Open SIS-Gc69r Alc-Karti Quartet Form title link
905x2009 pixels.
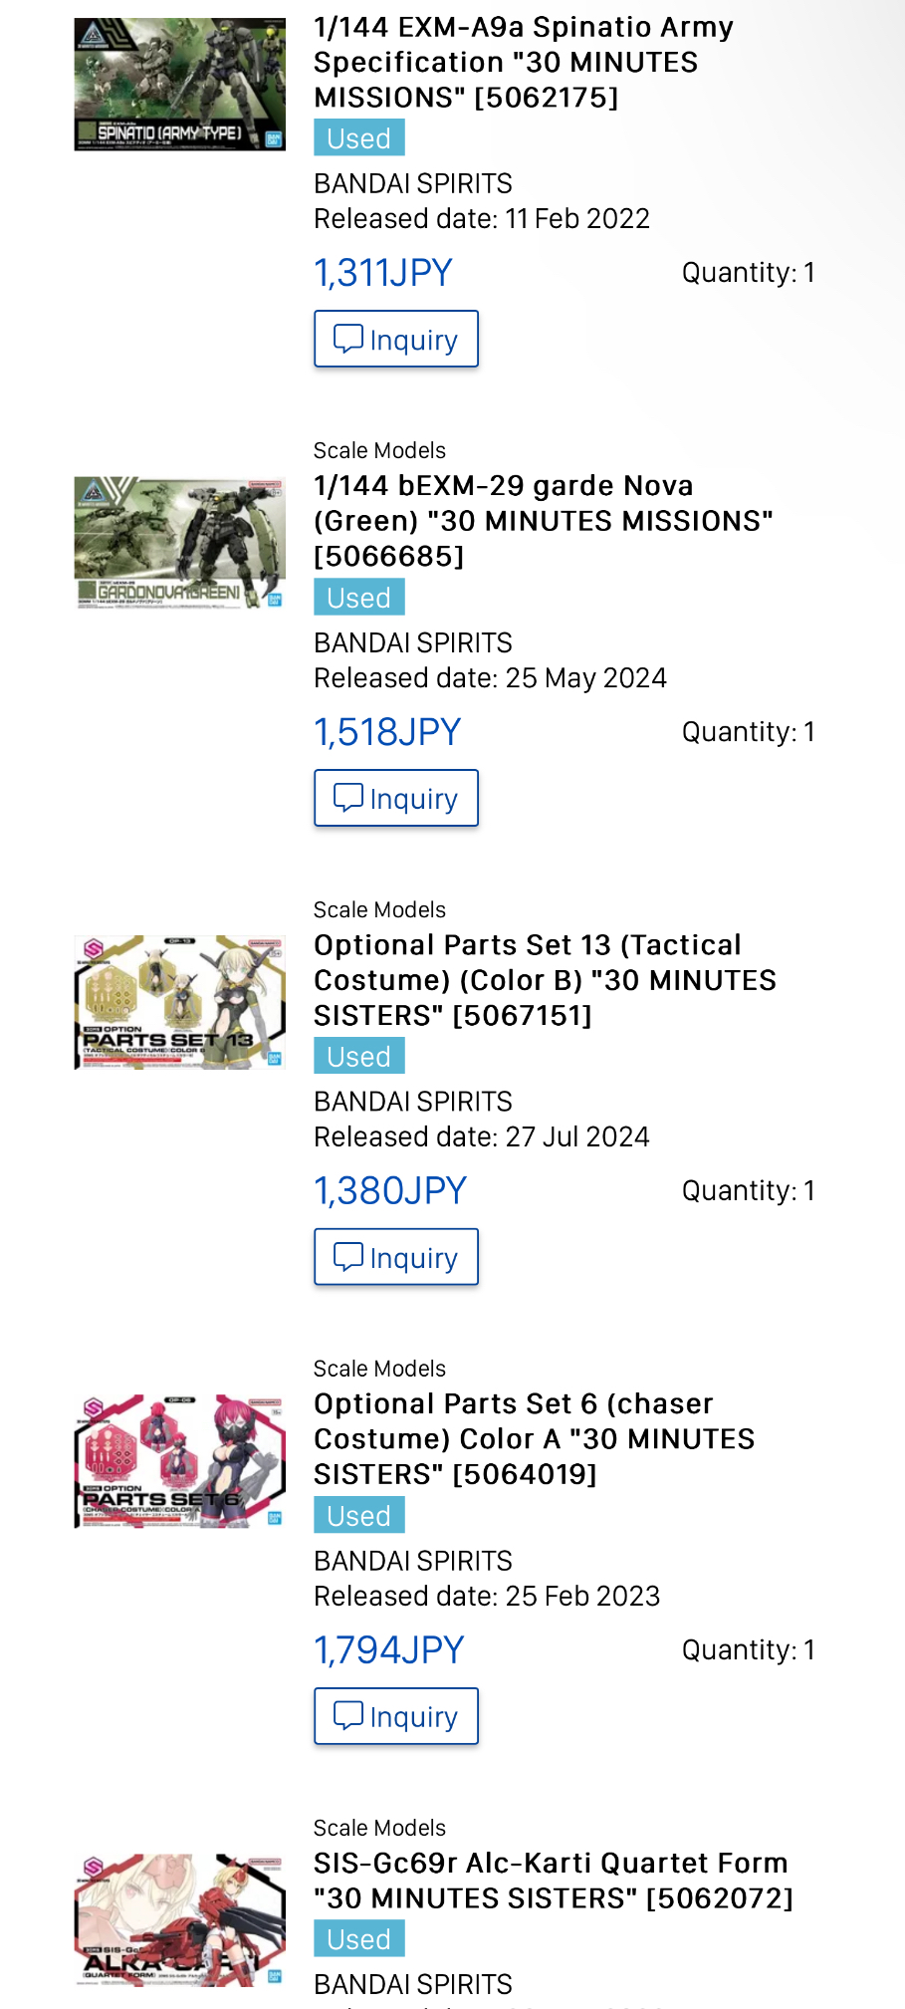pyautogui.click(x=554, y=1881)
